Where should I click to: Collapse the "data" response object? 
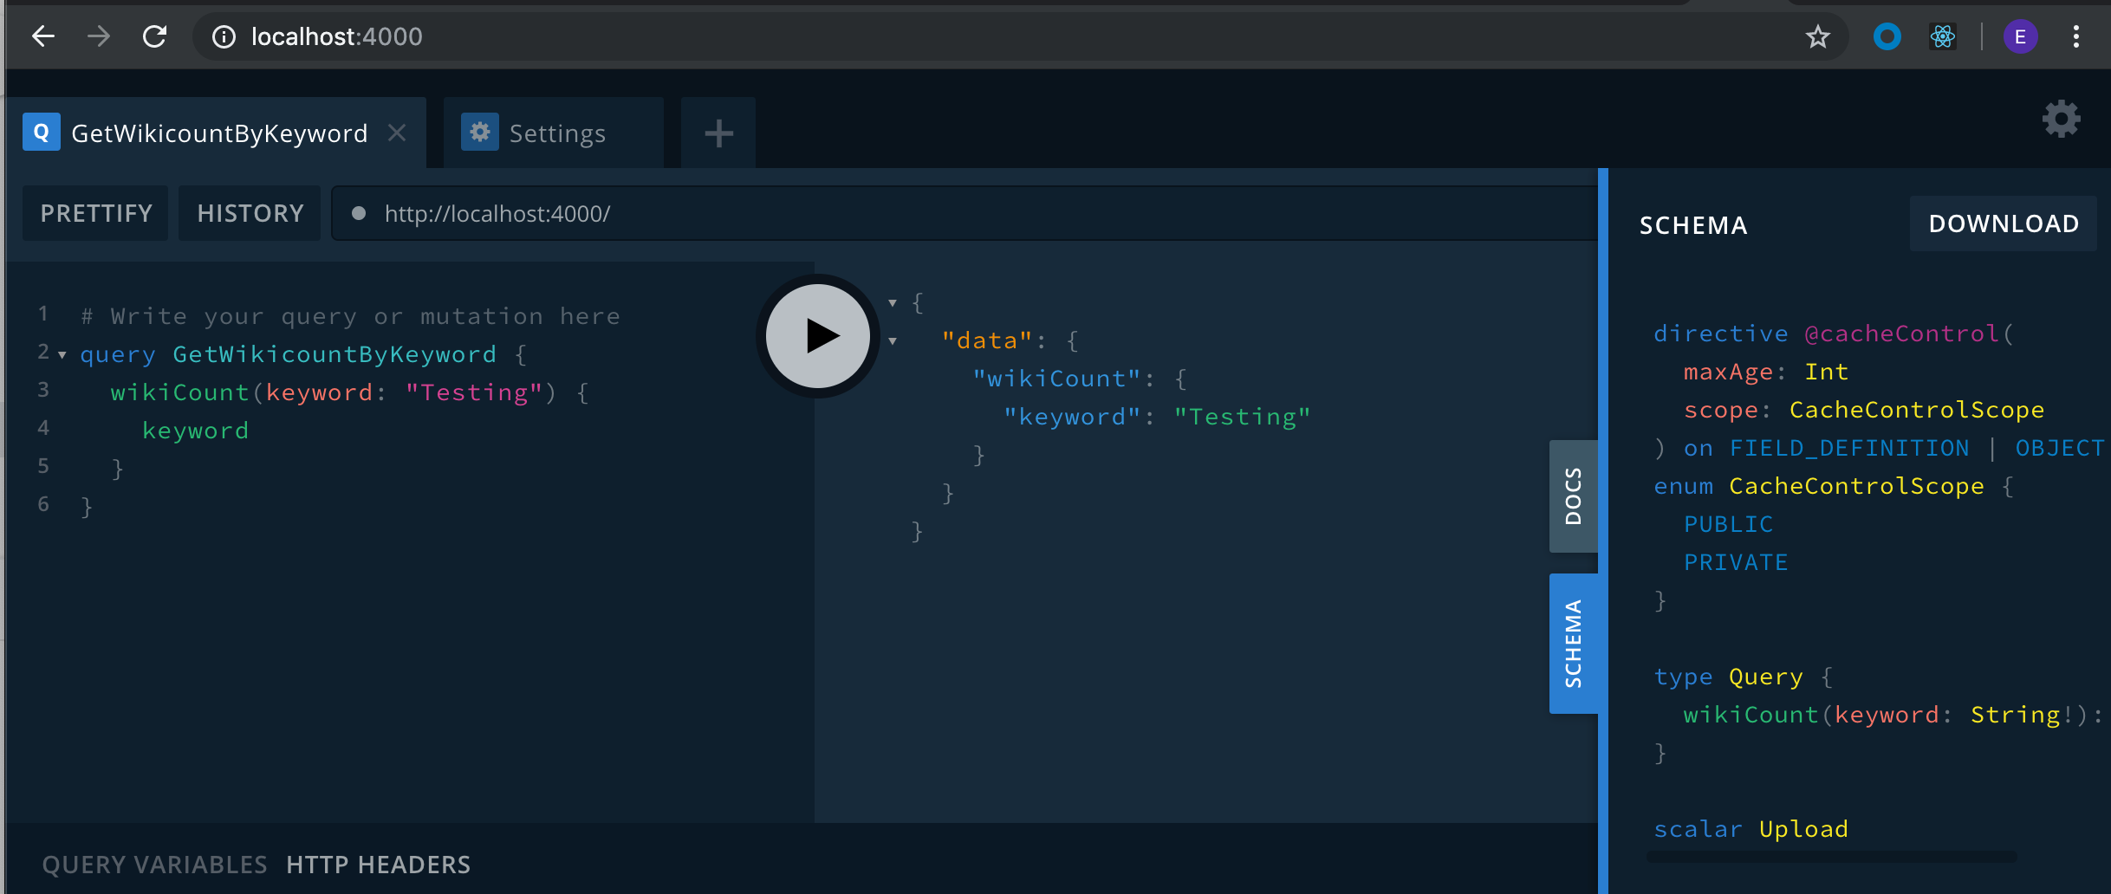click(x=893, y=341)
